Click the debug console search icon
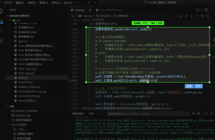Screen dimensions: 215x140 (x=193, y=113)
